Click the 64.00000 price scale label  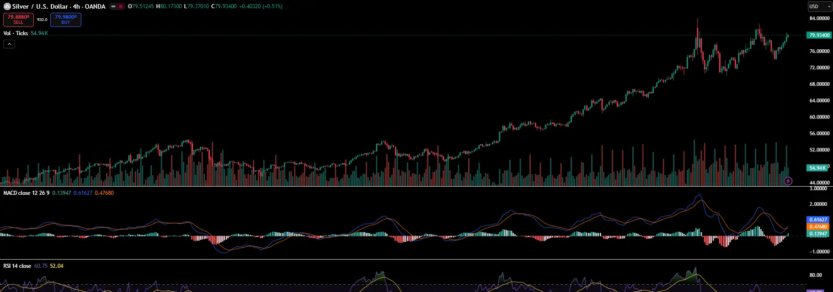coord(819,100)
